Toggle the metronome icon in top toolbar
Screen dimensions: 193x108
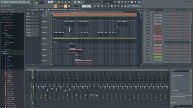tap(56, 2)
